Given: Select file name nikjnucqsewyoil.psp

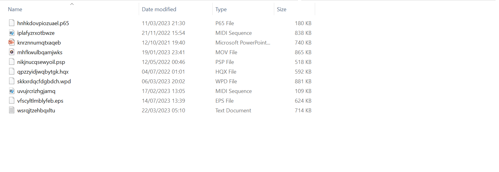Looking at the screenshot, I should [x=41, y=62].
